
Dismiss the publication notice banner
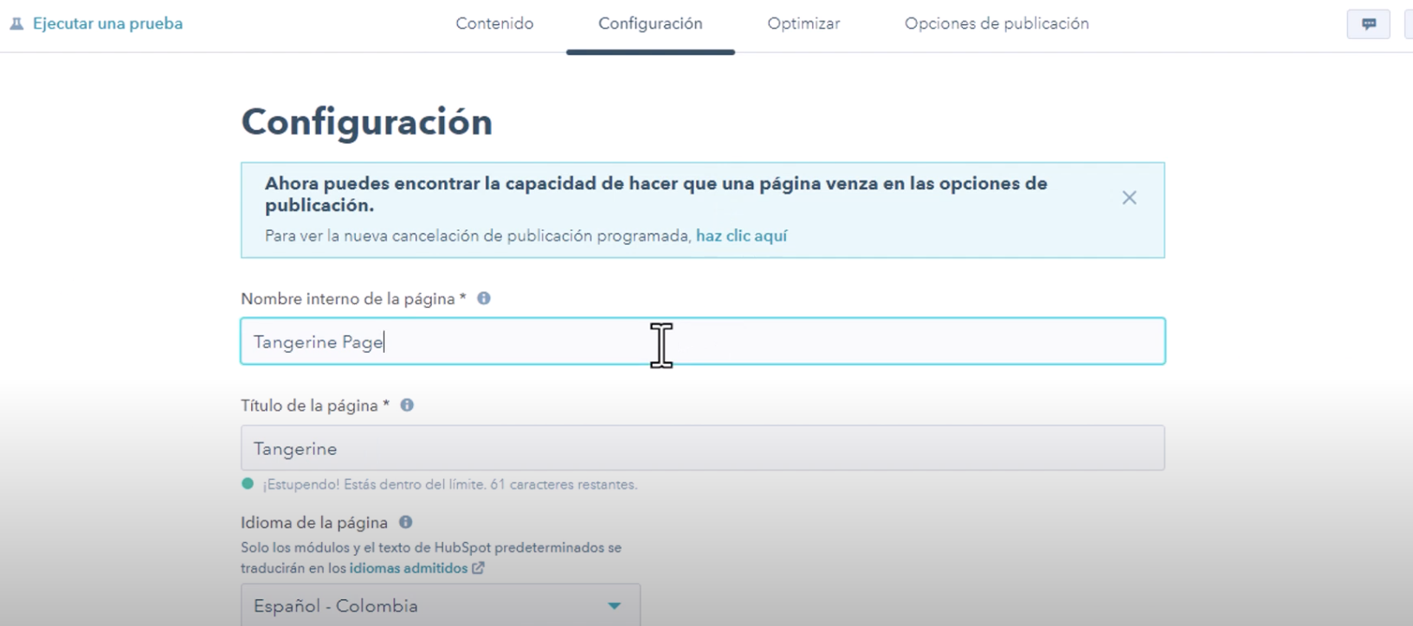[1129, 198]
